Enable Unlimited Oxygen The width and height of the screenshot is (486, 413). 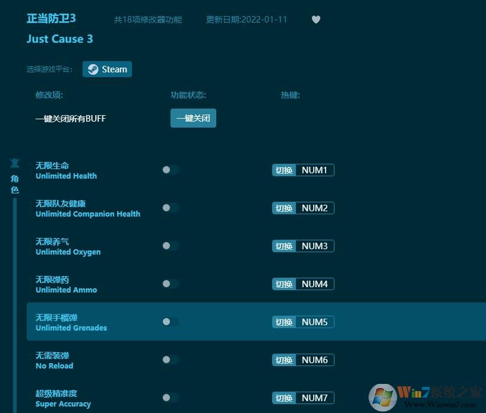170,246
